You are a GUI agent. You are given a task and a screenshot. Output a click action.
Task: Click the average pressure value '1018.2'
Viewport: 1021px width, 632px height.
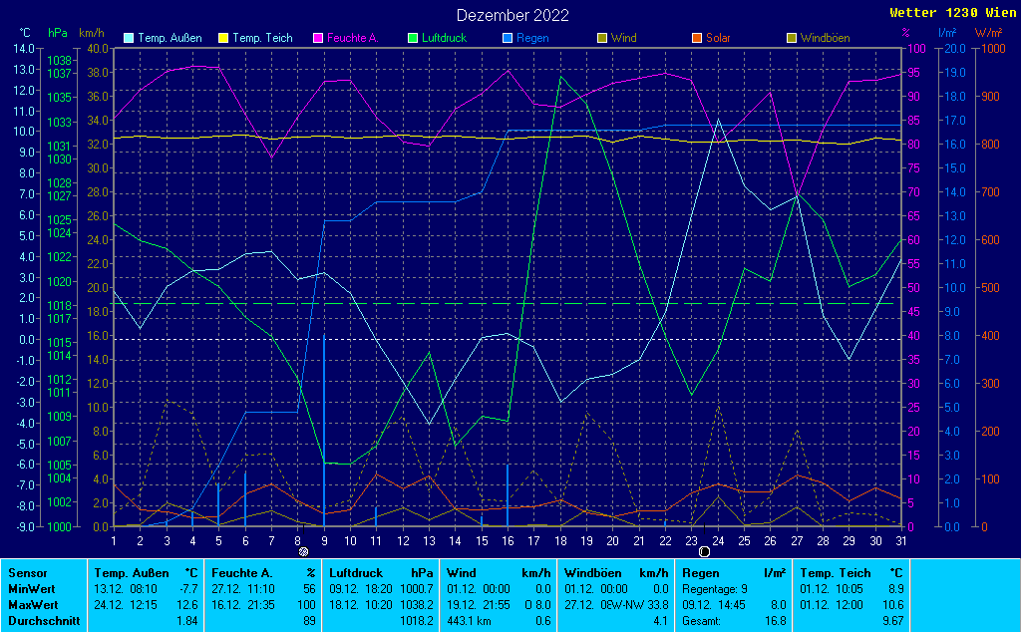417,621
